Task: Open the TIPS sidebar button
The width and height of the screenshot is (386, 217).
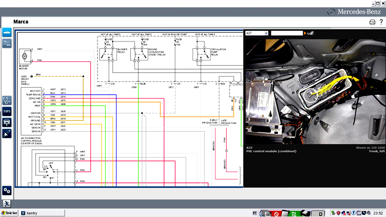Action: pos(7,111)
